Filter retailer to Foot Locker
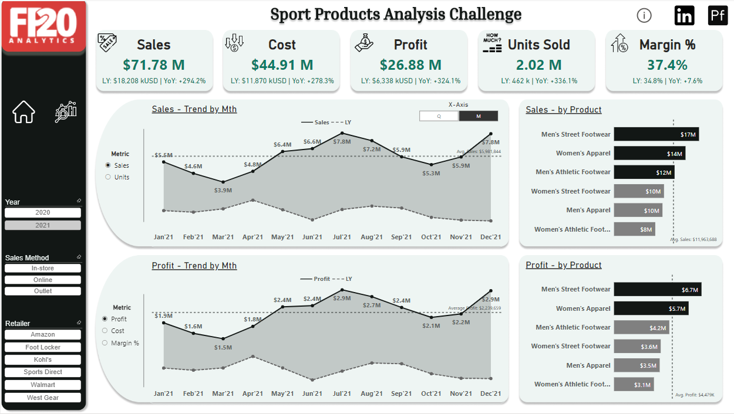Image resolution: width=734 pixels, height=414 pixels. pos(43,347)
